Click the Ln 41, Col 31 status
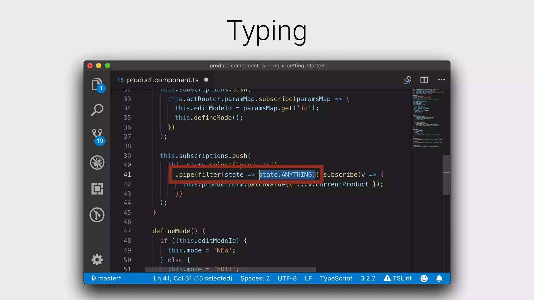 tap(193, 278)
